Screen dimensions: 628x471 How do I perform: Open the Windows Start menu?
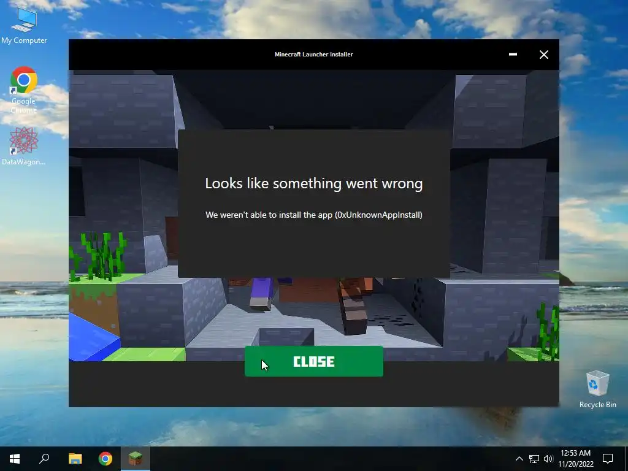click(x=15, y=459)
